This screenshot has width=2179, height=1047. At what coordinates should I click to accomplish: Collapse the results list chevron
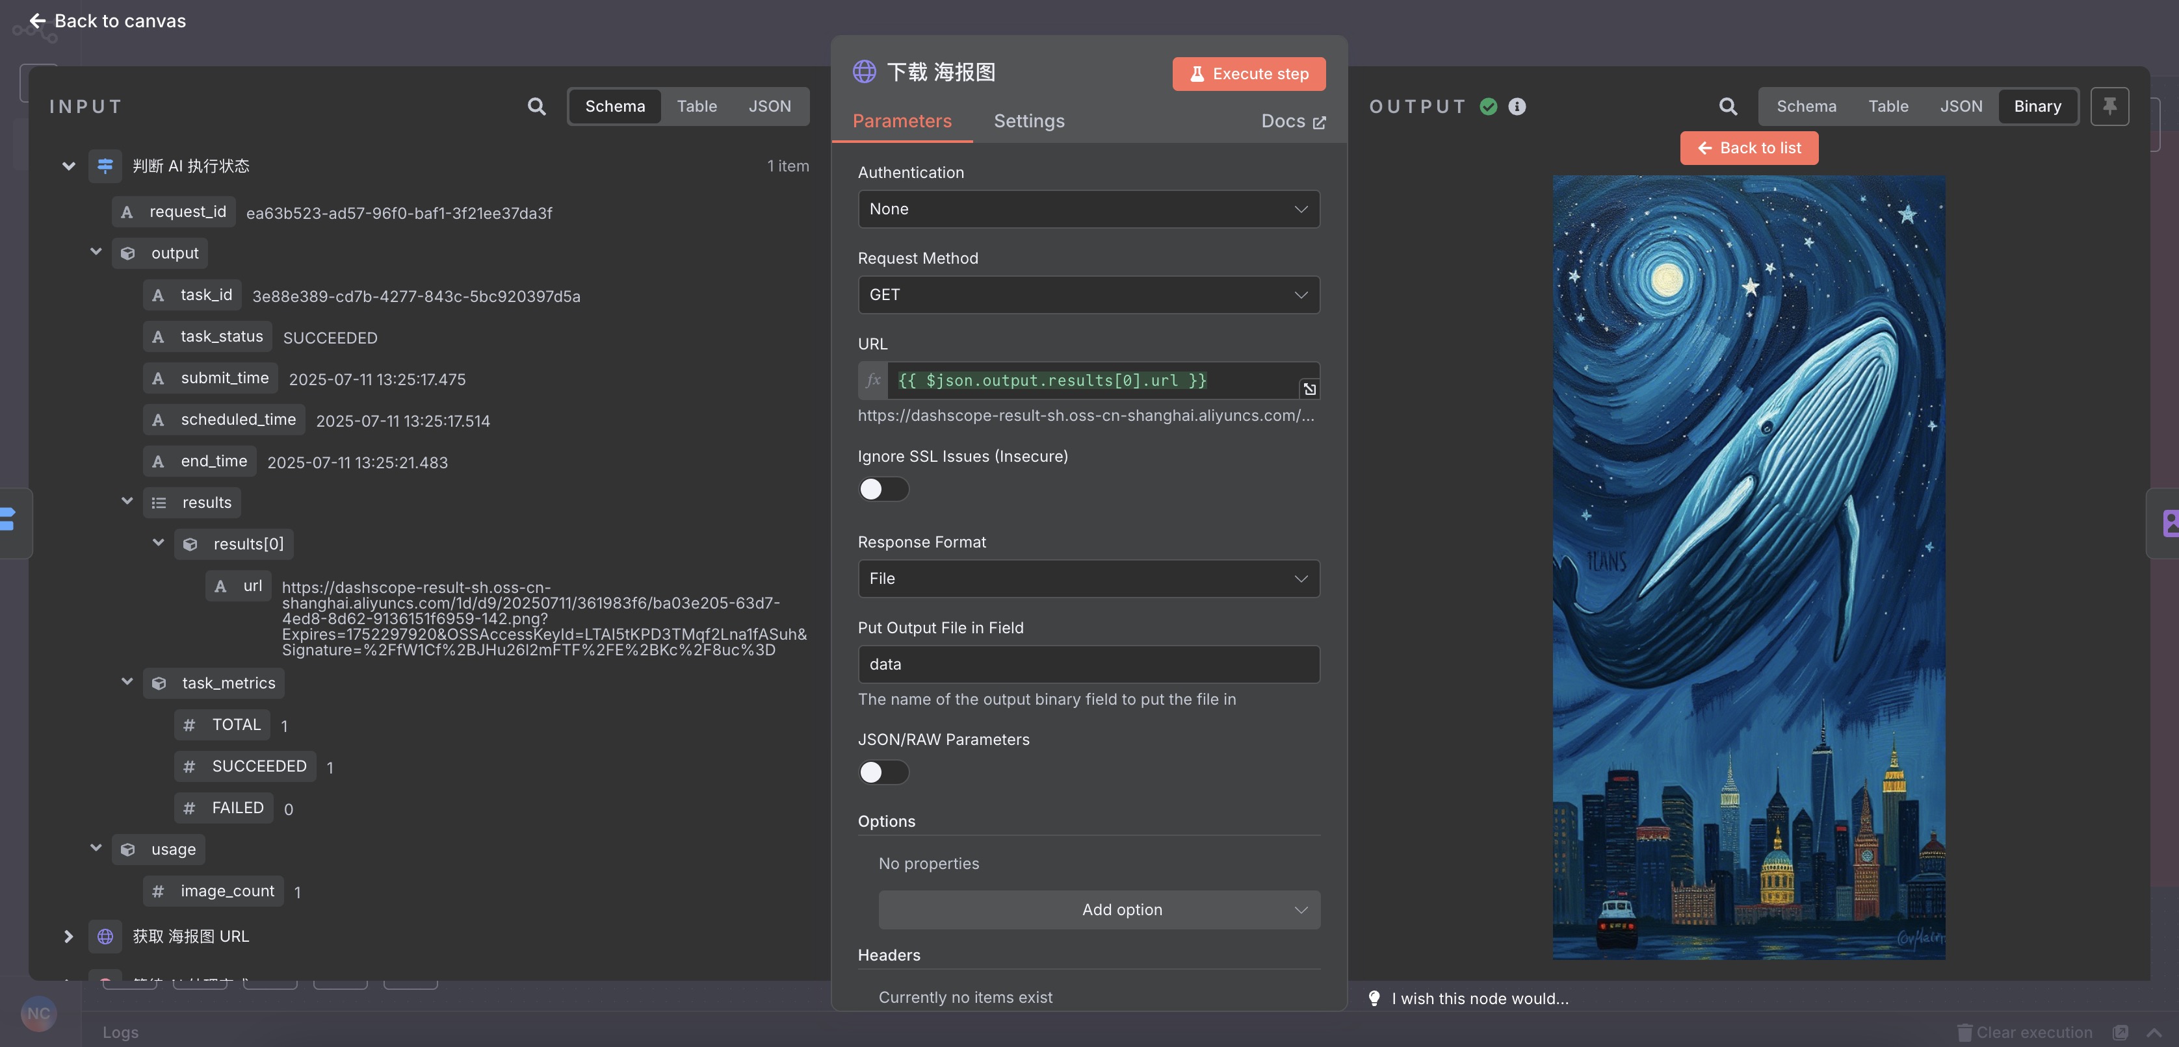tap(127, 501)
